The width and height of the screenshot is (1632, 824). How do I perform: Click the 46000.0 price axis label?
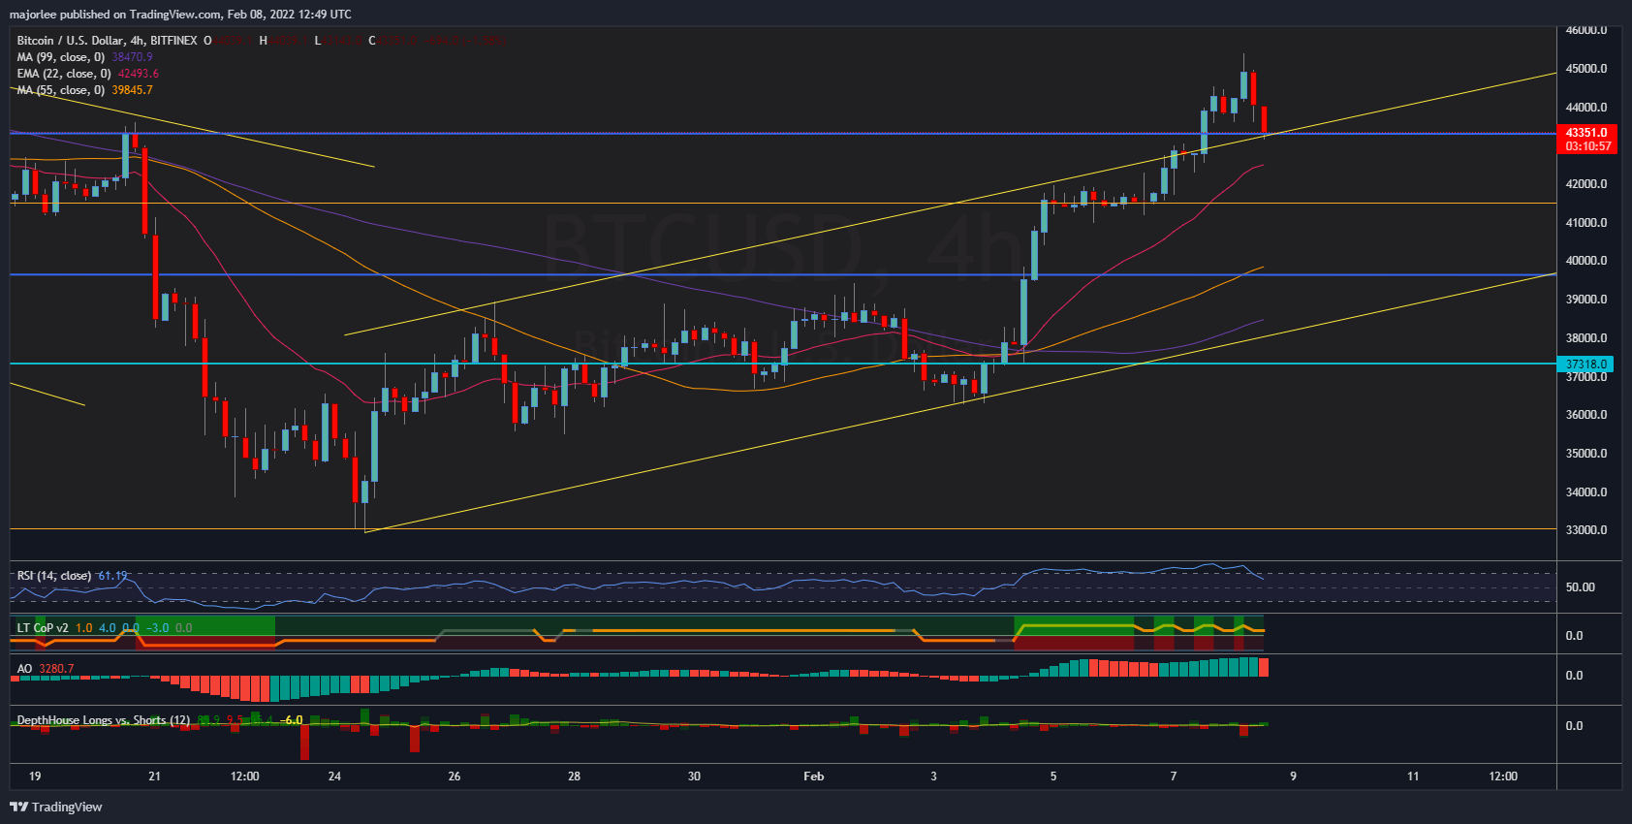tap(1586, 30)
